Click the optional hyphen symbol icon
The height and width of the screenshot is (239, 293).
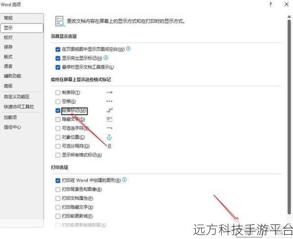(109, 128)
